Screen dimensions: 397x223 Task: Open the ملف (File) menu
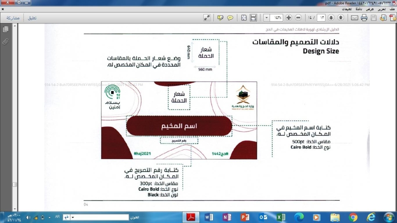click(x=392, y=8)
